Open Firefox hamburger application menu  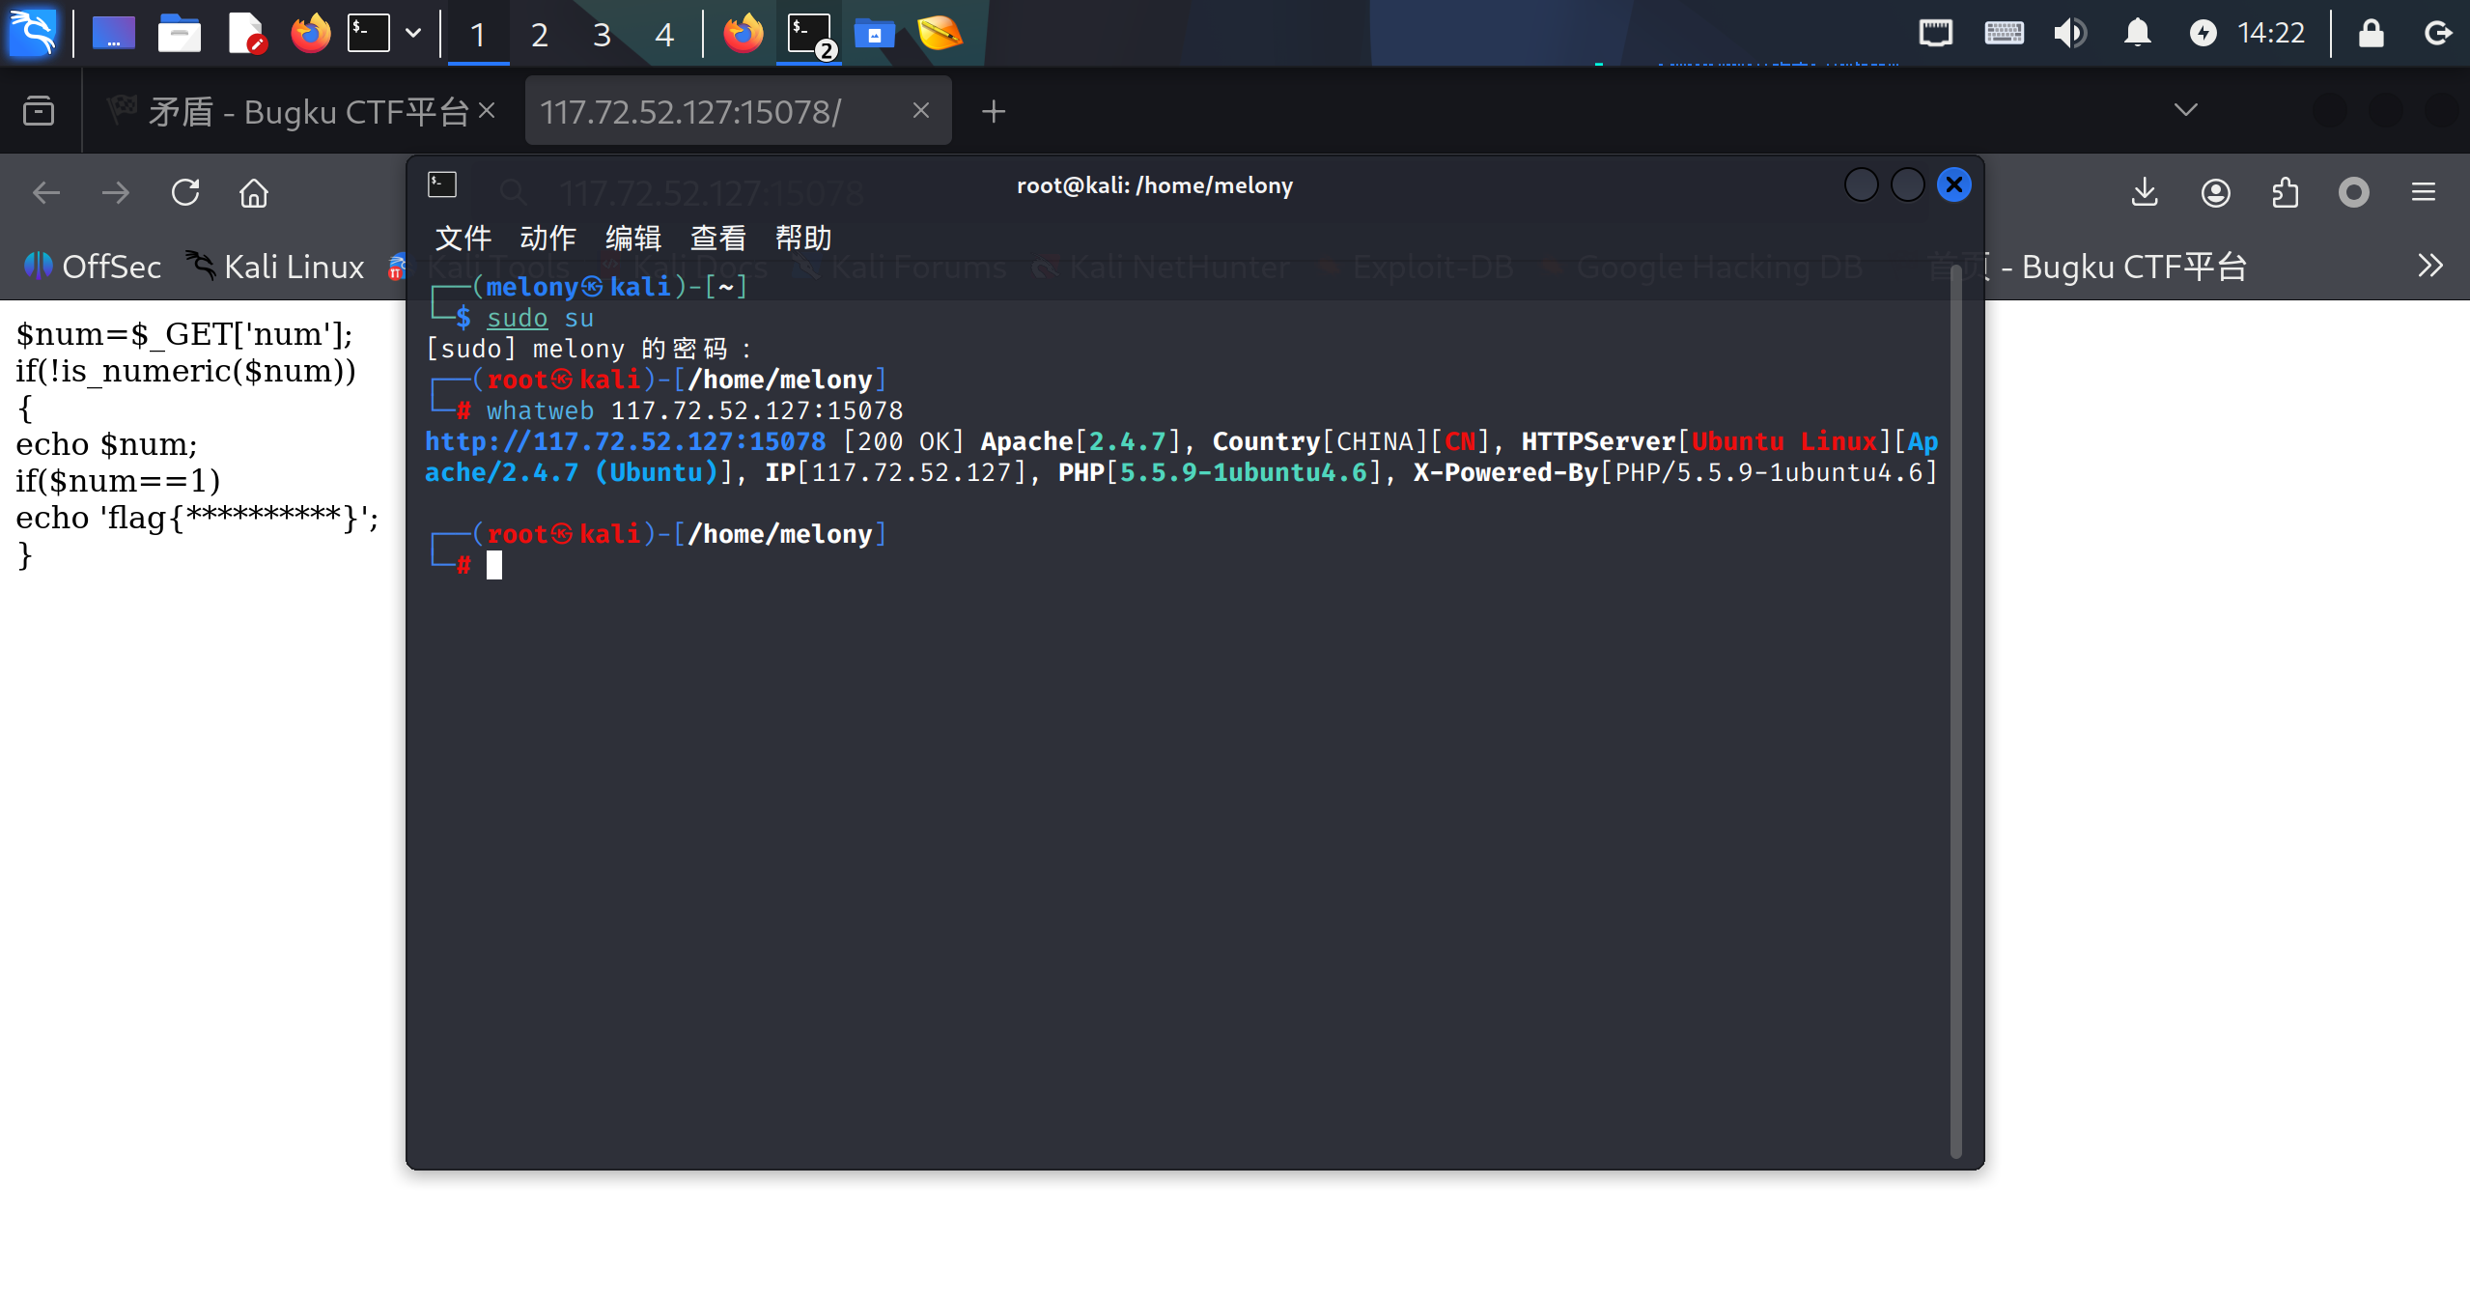pyautogui.click(x=2423, y=193)
